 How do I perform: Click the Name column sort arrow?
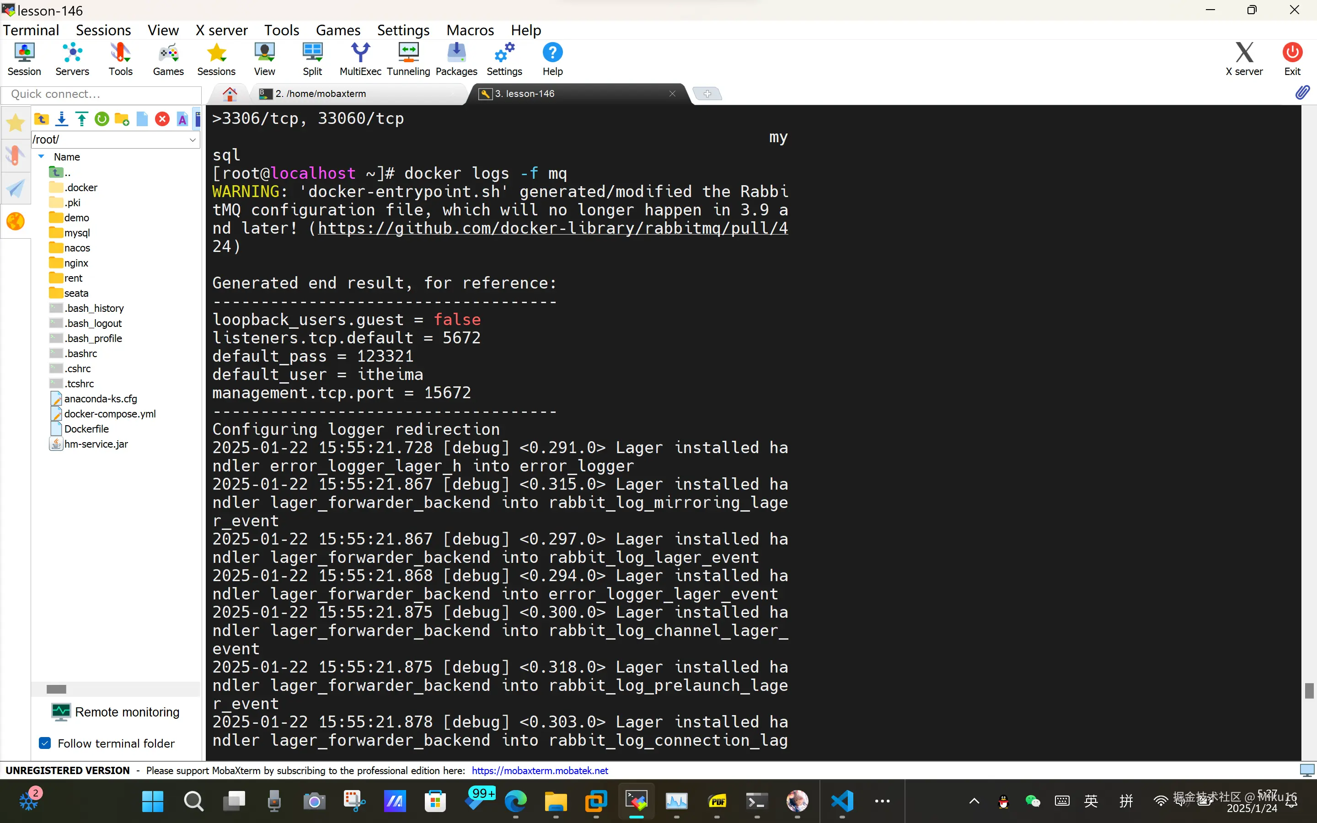[41, 157]
